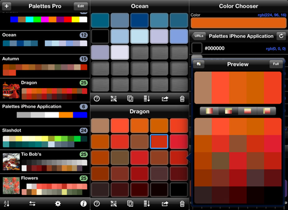The width and height of the screenshot is (288, 210).
Task: Sort colors with Ocean toolbar's sort-down icon
Action: pyautogui.click(x=147, y=99)
